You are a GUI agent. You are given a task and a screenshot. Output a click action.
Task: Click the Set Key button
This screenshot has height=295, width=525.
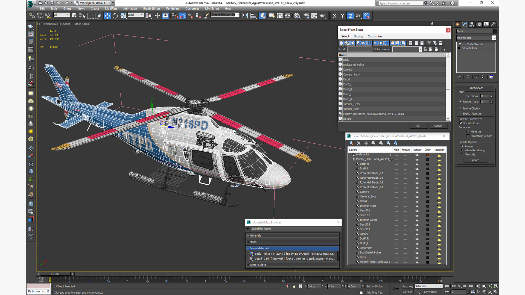point(407,292)
